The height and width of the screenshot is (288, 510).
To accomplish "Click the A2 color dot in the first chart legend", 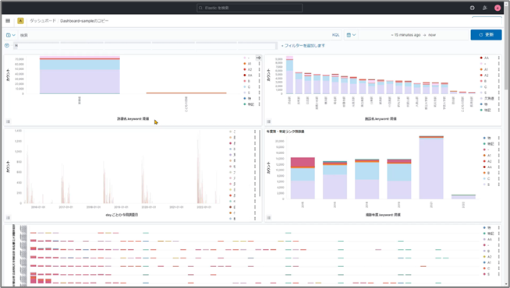I will [245, 69].
